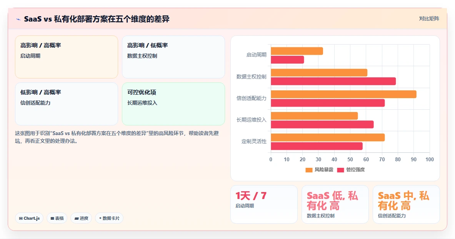The width and height of the screenshot is (455, 239).
Task: Open the 1天 / 7 启动周期 stat card
Action: (264, 204)
